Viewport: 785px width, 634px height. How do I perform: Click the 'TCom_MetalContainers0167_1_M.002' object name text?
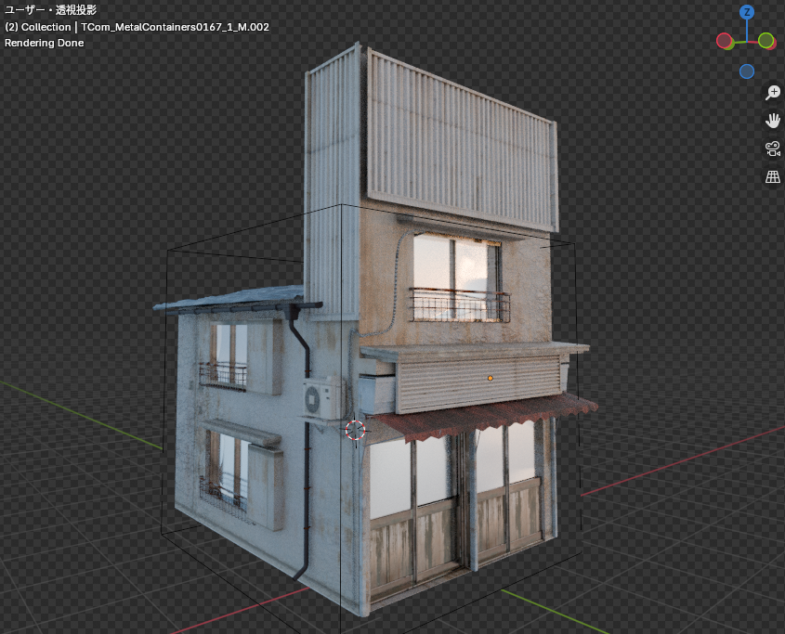tap(176, 27)
